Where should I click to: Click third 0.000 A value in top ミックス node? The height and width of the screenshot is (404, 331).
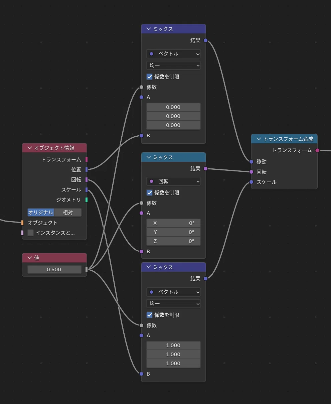(173, 125)
